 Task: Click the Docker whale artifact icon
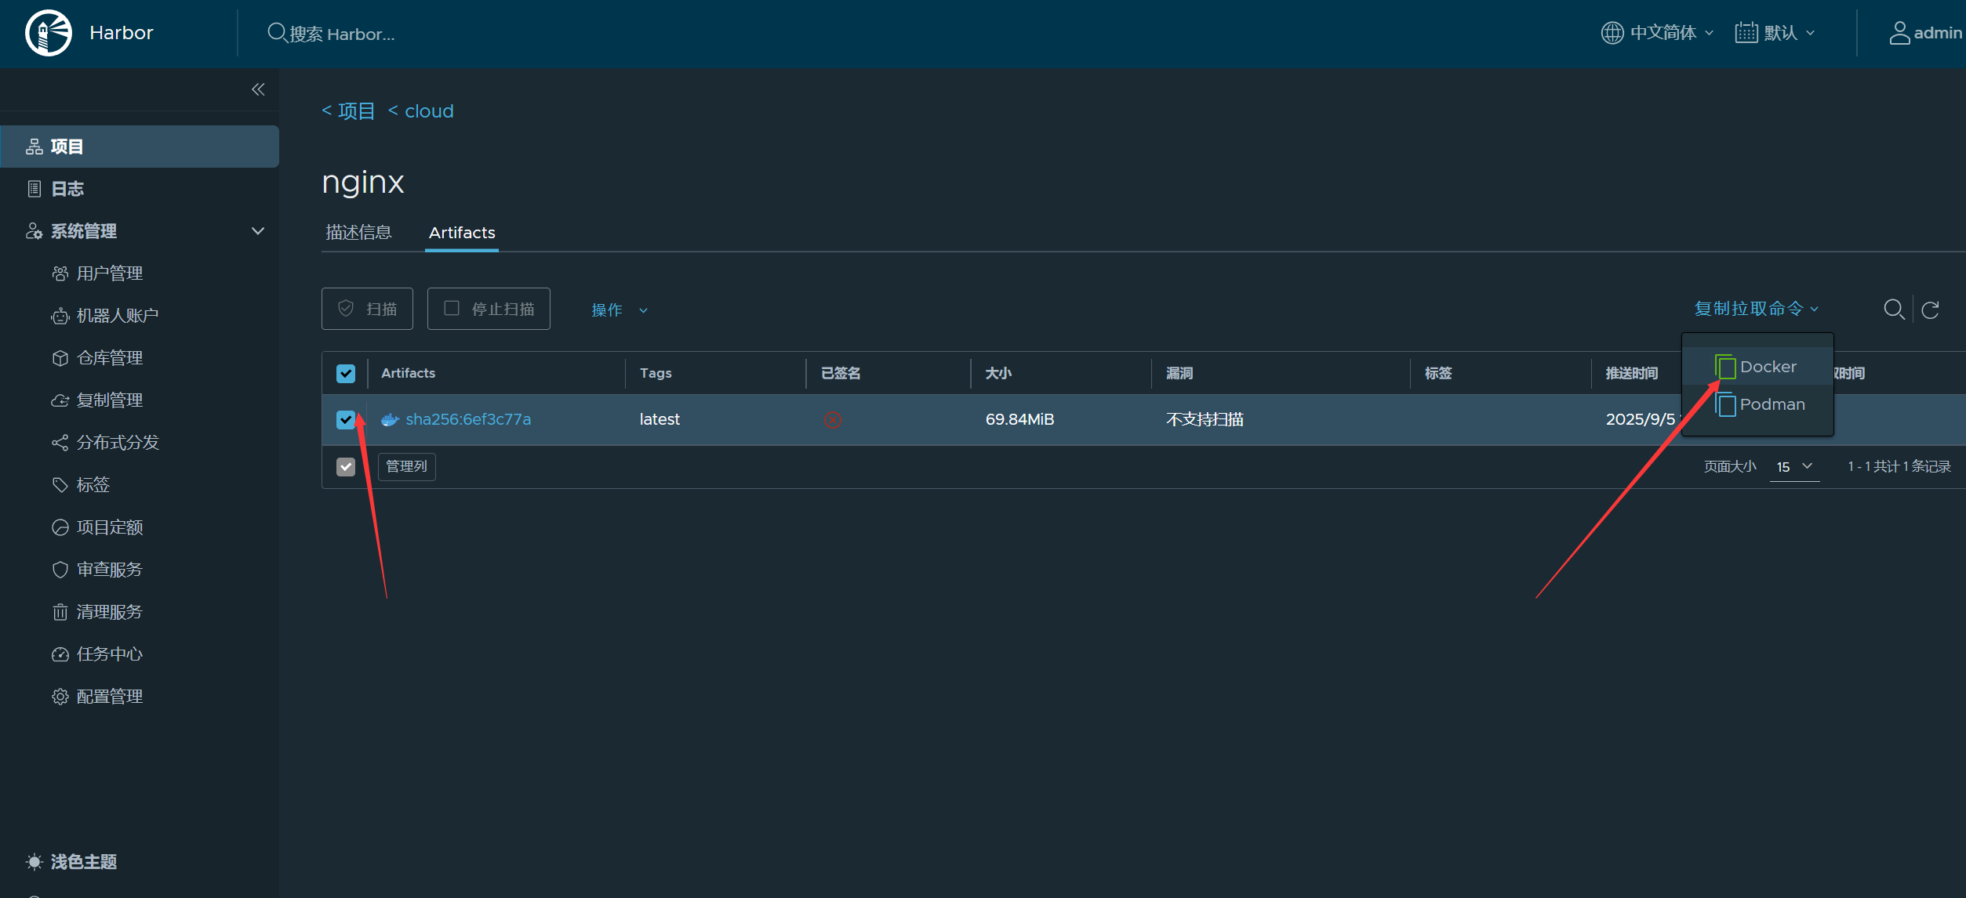coord(390,419)
